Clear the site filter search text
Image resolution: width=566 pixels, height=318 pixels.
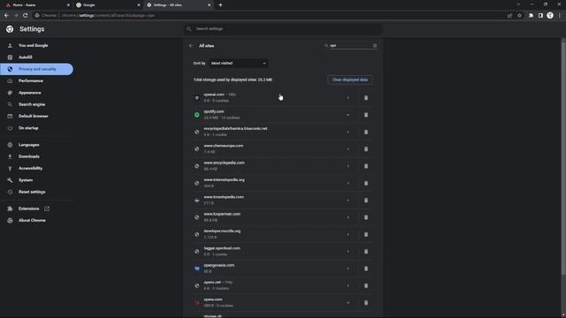pyautogui.click(x=375, y=46)
